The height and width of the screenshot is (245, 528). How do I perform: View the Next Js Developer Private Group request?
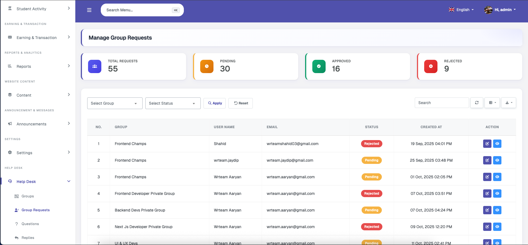[497, 227]
